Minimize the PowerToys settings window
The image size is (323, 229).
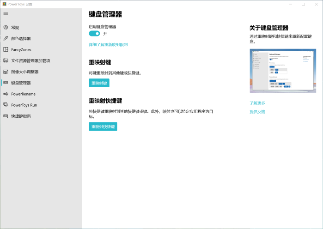(291, 4)
